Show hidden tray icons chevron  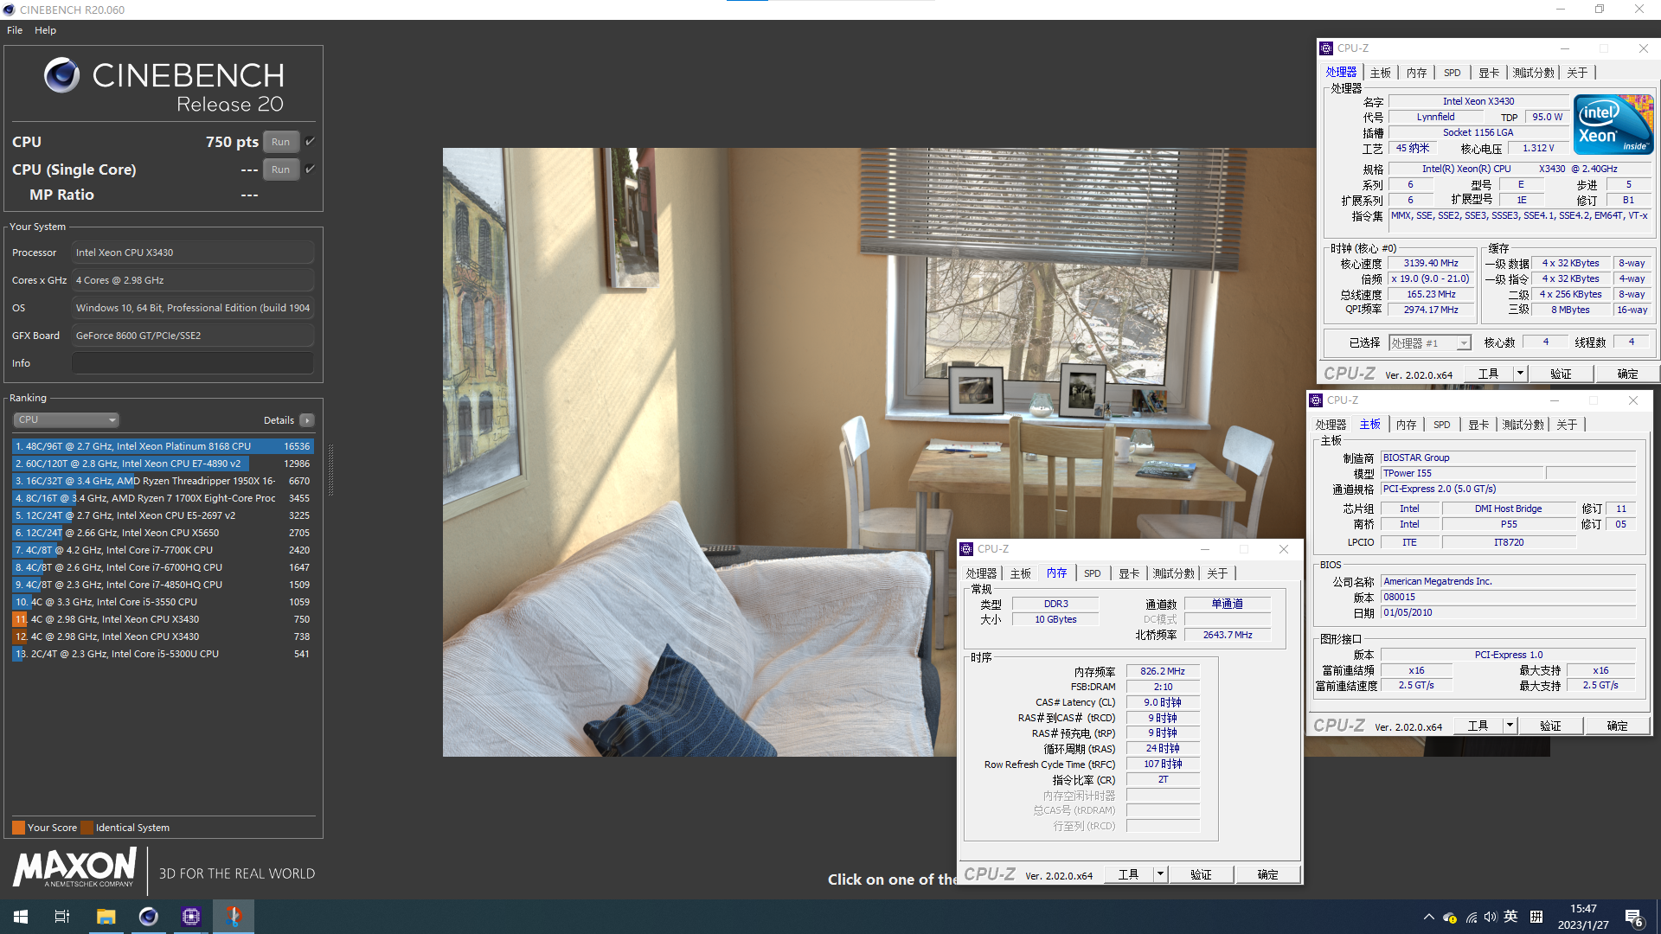(x=1428, y=917)
